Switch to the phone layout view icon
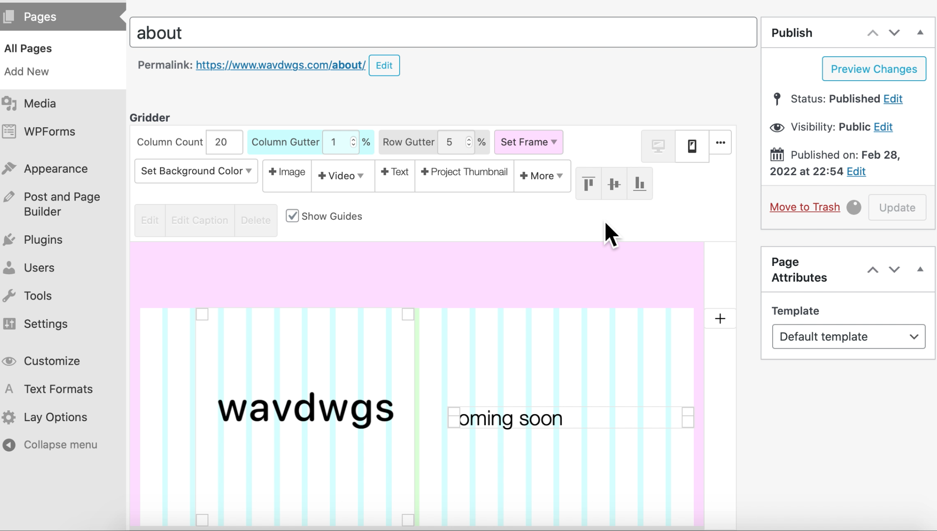937x531 pixels. pos(692,146)
